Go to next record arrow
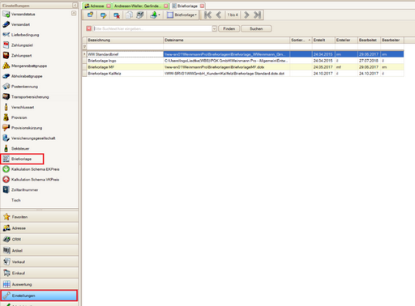This screenshot has width=415, height=306. pos(246,15)
